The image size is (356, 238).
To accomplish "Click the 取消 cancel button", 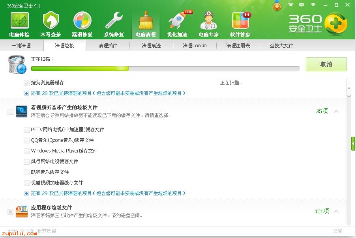I will pos(326,64).
